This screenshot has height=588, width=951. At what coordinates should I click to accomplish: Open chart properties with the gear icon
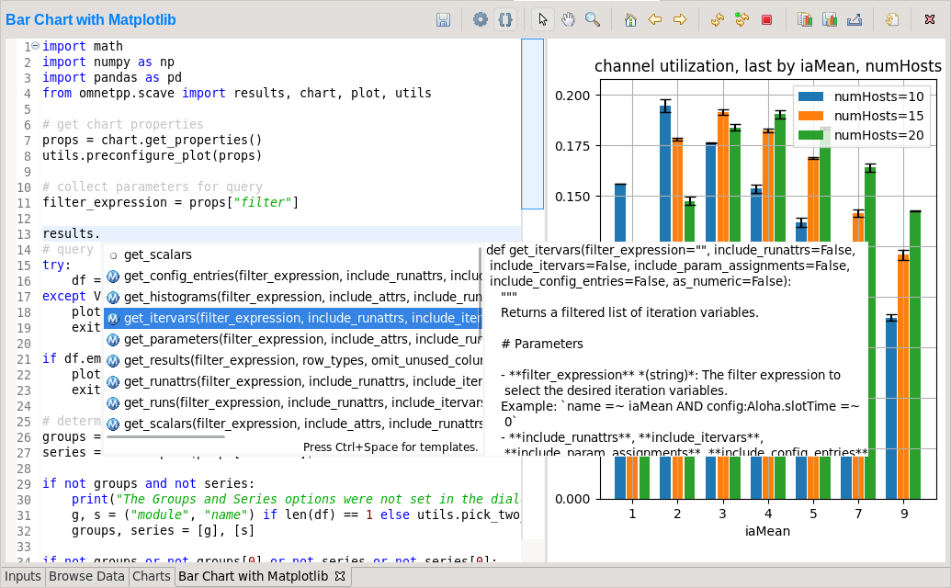pos(481,20)
